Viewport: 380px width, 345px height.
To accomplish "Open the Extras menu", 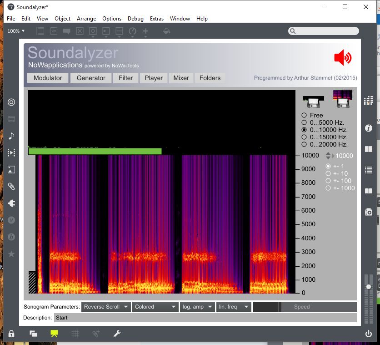I will [157, 19].
